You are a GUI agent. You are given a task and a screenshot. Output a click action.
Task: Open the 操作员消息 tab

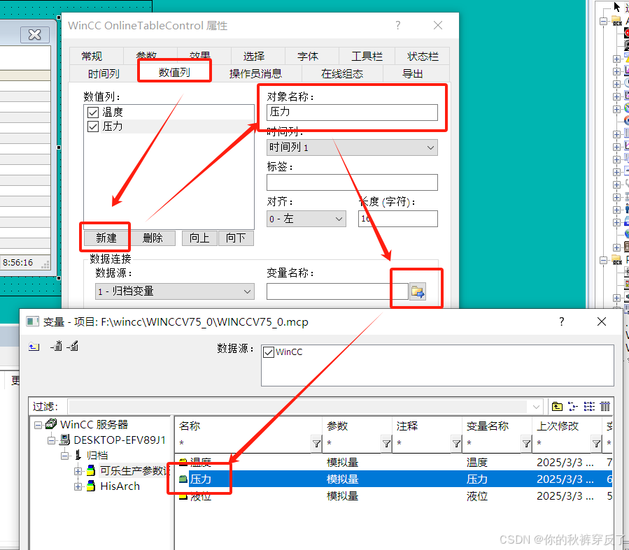(x=255, y=73)
